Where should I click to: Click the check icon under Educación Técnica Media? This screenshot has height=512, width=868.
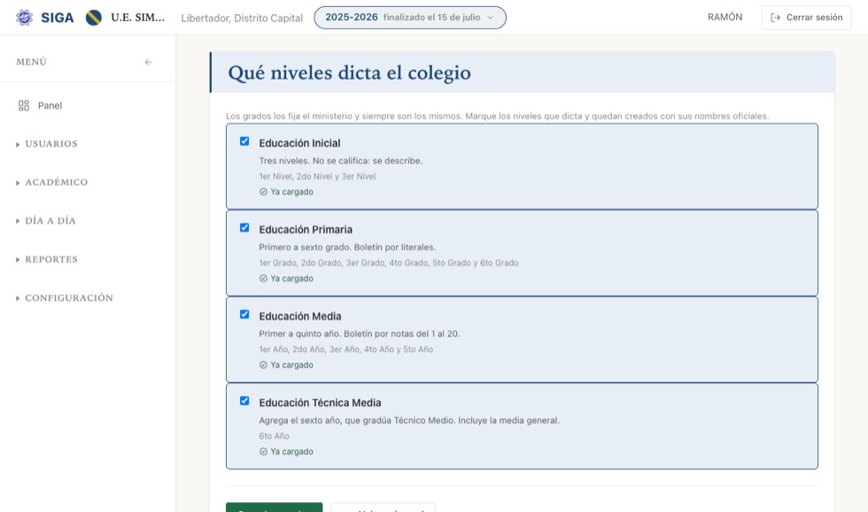[x=264, y=452]
